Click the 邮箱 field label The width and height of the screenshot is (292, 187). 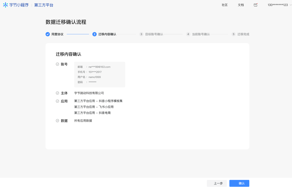(80, 67)
